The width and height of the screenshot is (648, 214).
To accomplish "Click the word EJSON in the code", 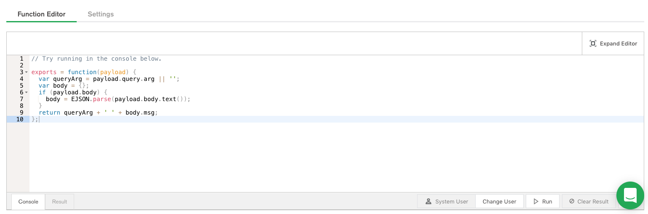I will click(80, 99).
